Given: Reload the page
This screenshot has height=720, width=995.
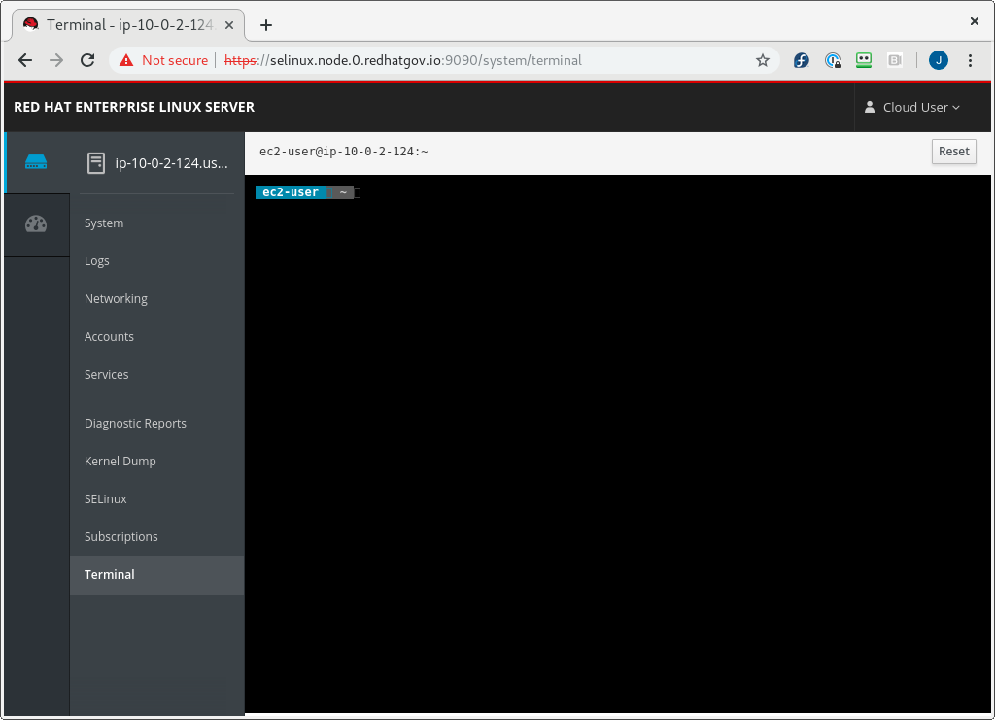Looking at the screenshot, I should [x=87, y=60].
